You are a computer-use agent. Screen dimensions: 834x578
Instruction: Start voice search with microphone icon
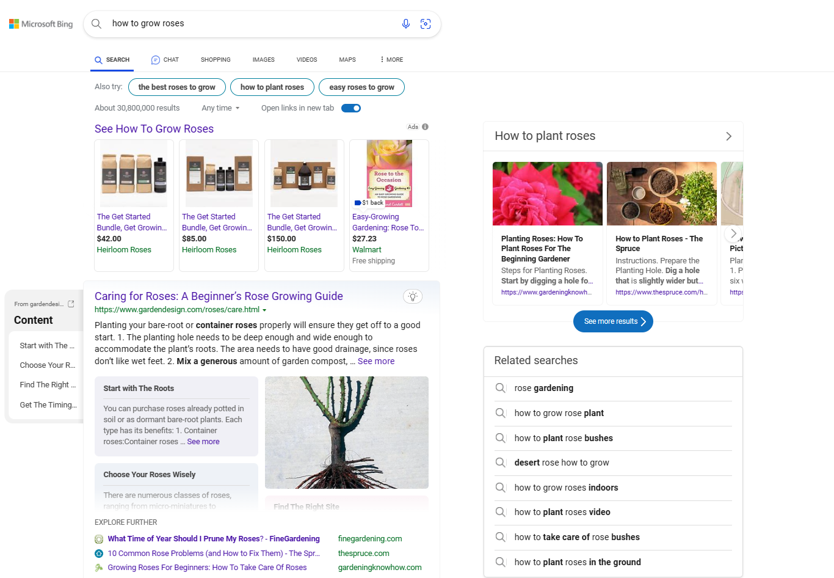tap(406, 24)
